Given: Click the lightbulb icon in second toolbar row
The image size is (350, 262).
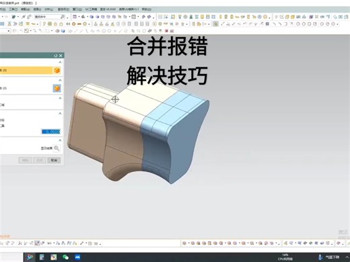Looking at the screenshot, I should pyautogui.click(x=44, y=24).
